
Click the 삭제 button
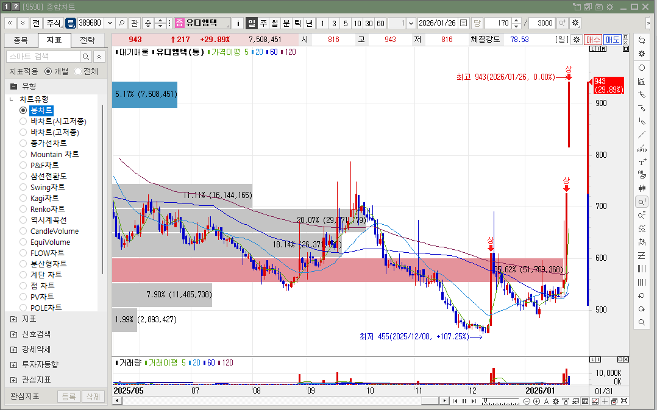pyautogui.click(x=93, y=397)
